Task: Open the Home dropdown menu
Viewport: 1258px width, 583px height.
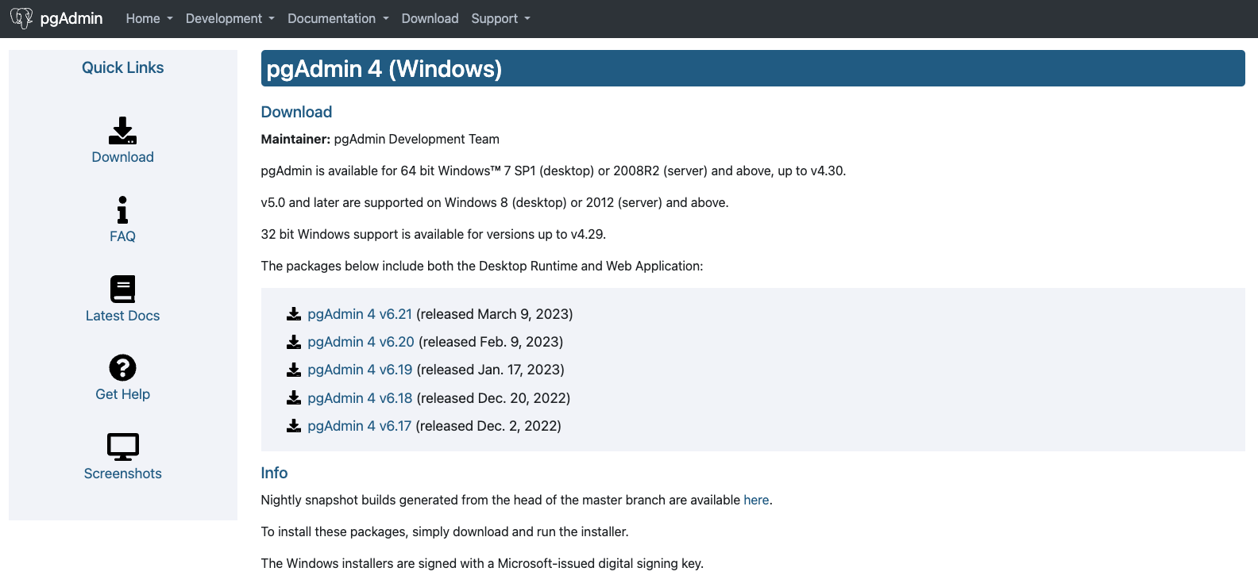Action: [x=149, y=18]
